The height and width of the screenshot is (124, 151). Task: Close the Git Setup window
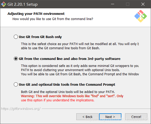click(143, 4)
